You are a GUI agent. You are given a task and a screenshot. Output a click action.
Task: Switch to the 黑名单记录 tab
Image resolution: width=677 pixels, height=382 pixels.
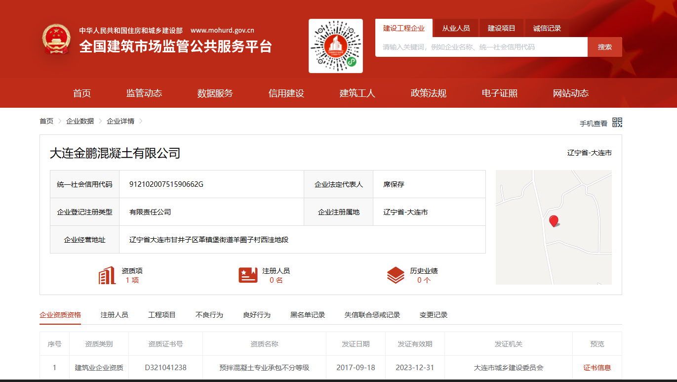tap(308, 315)
